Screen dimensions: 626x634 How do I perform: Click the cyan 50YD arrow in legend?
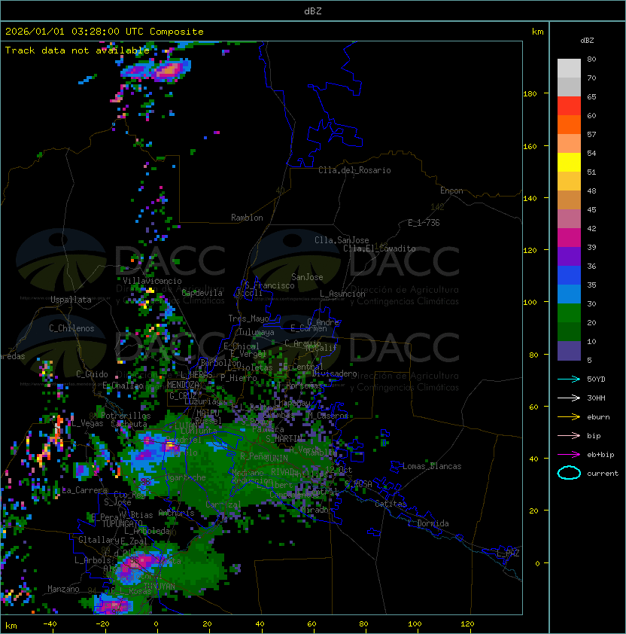click(569, 379)
